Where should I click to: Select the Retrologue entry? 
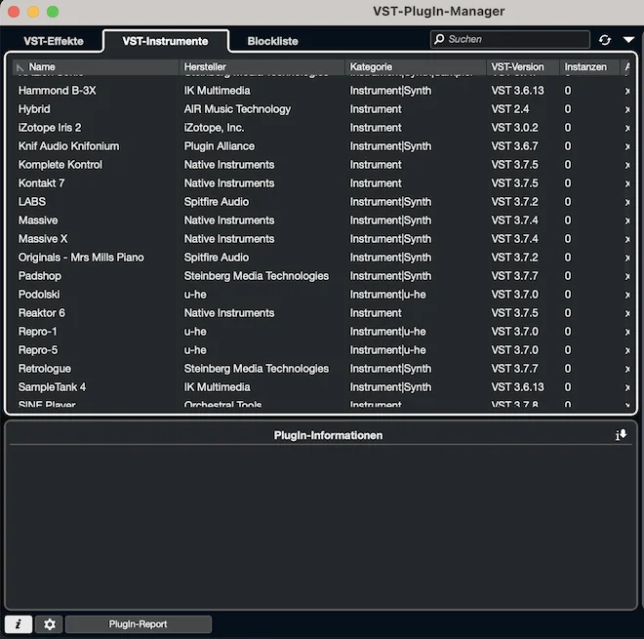[x=321, y=369]
